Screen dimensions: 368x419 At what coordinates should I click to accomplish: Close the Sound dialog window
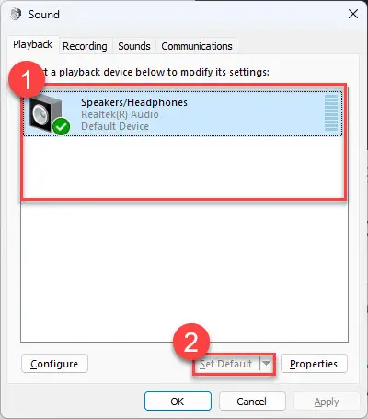(353, 14)
